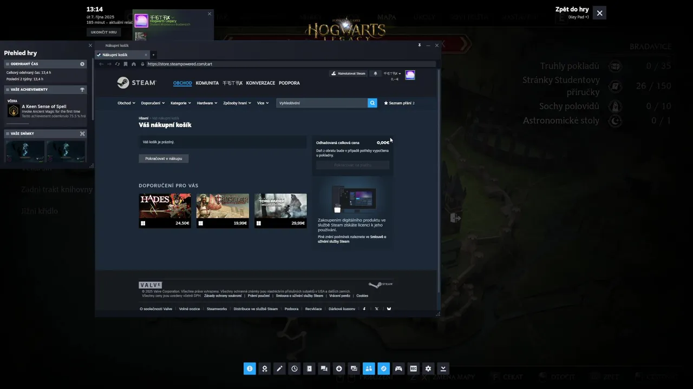
Task: Collapse overlay toolbar with the down-arrow icon
Action: point(443,368)
